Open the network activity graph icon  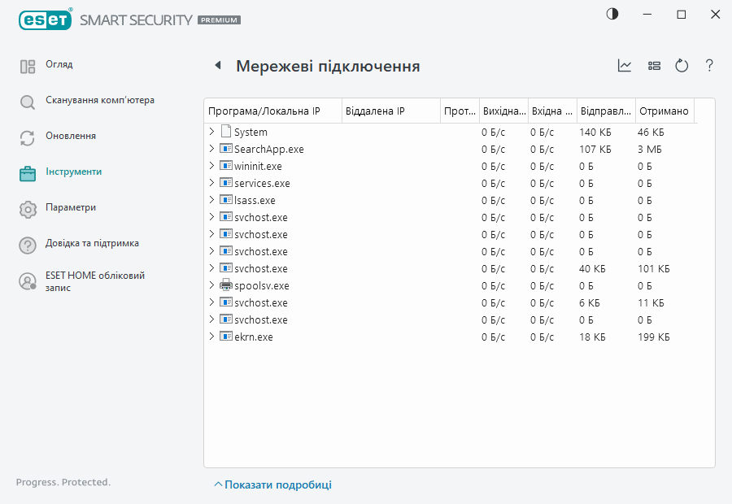click(x=625, y=66)
